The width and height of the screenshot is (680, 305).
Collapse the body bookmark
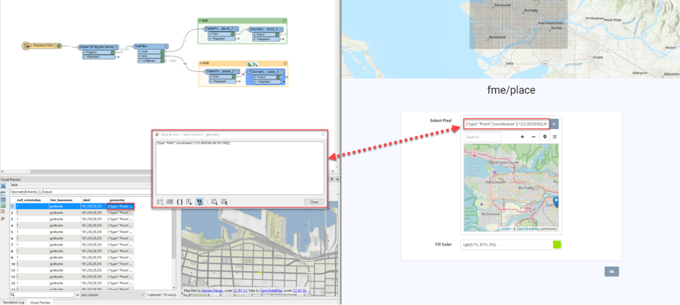coord(201,63)
